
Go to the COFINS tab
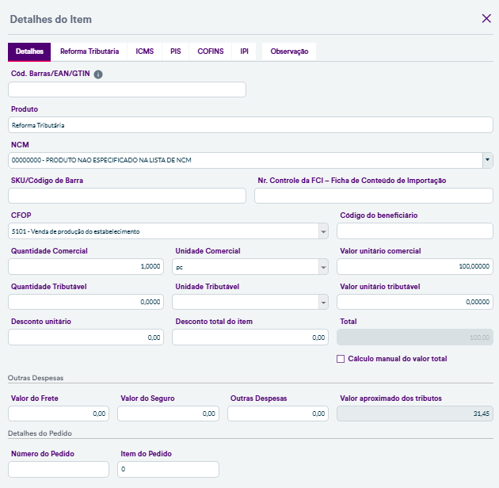pyautogui.click(x=211, y=51)
